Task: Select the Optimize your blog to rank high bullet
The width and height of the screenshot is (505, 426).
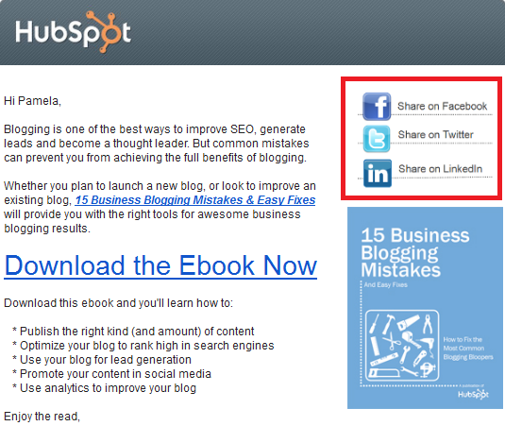Action: click(x=143, y=346)
